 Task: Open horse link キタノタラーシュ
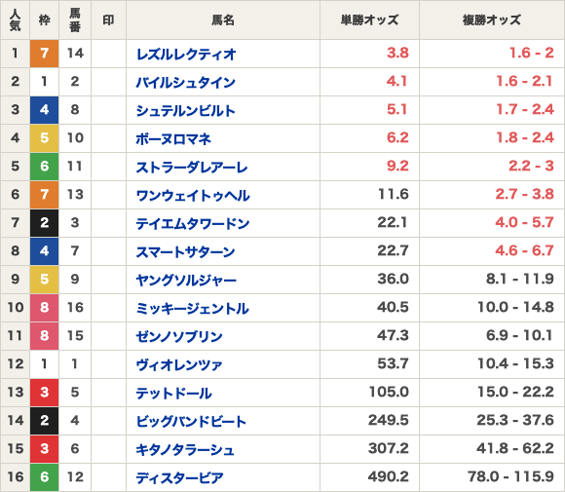point(185,449)
